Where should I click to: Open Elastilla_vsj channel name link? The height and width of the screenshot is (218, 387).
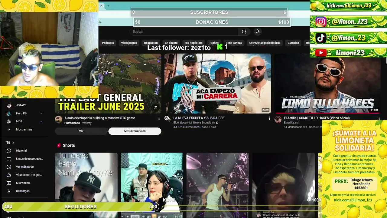click(x=291, y=123)
